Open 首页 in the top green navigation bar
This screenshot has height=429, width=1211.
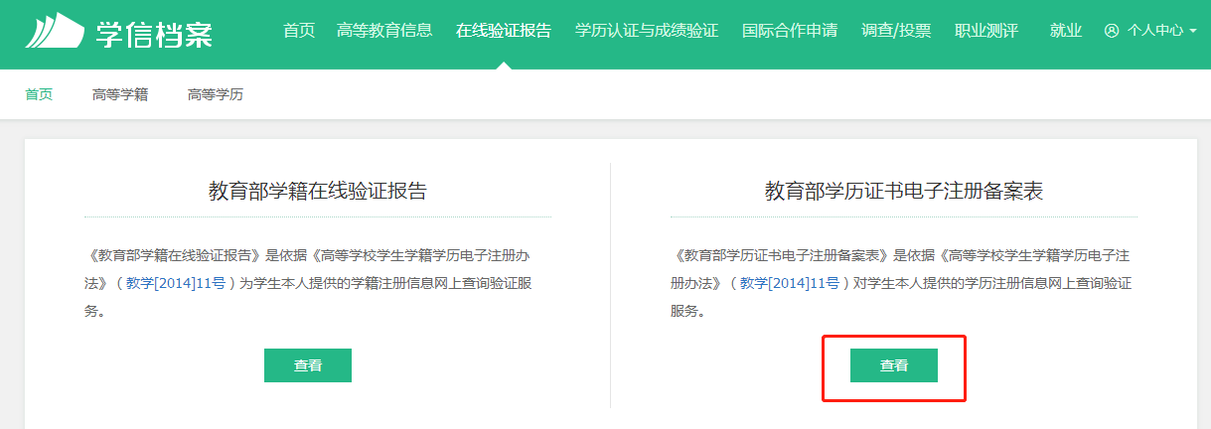tap(298, 31)
